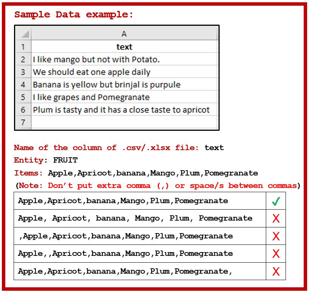Click the "Sample Data example:" heading
Screen dimensions: 309x293
74,15
